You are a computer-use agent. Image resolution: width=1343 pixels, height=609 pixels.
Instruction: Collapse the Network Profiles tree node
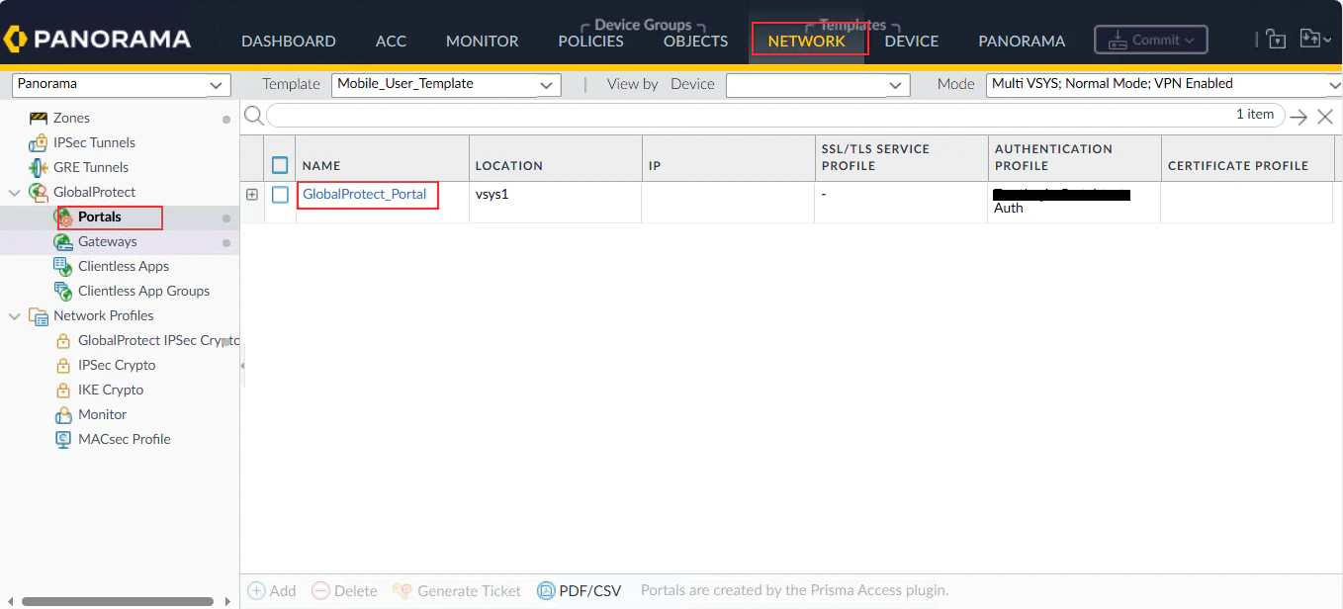[15, 316]
